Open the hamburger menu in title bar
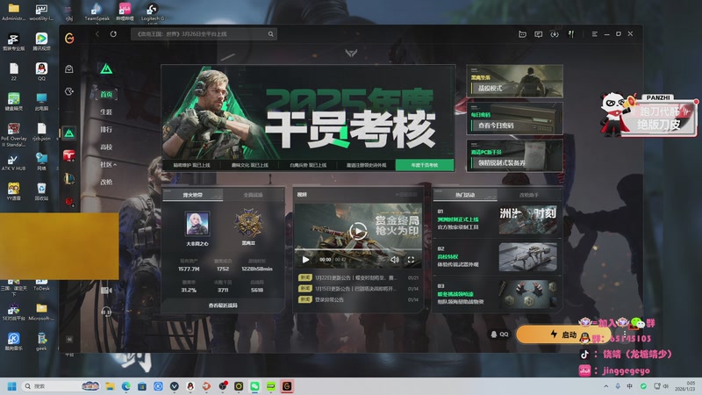702x395 pixels. coord(595,34)
